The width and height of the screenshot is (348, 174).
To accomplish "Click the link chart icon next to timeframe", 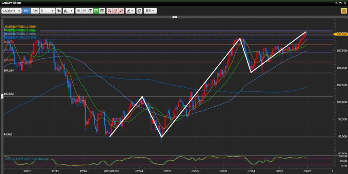I will [59, 11].
